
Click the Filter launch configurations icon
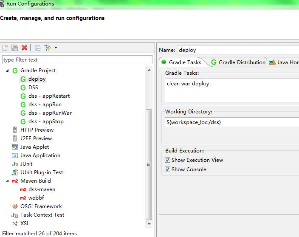pyautogui.click(x=48, y=48)
